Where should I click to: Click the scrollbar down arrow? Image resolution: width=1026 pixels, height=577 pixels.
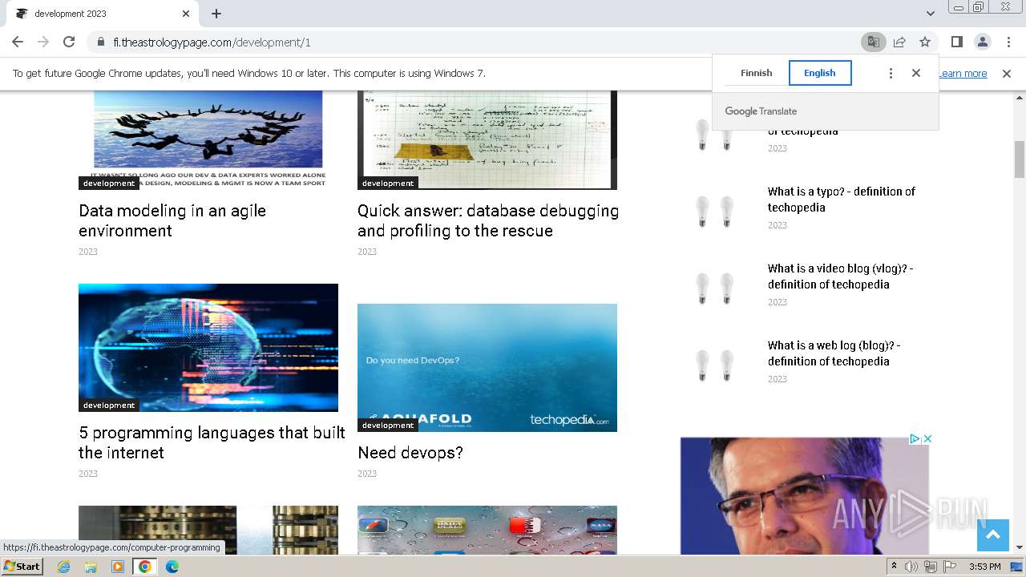(1020, 548)
